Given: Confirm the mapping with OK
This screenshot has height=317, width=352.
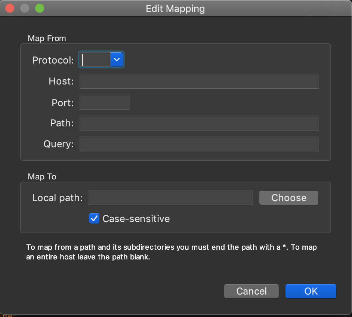Looking at the screenshot, I should pos(311,291).
